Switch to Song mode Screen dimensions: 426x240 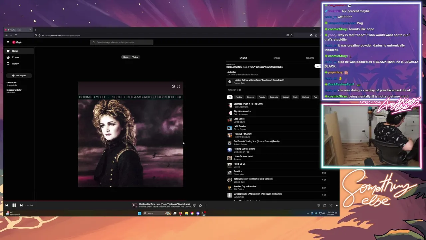click(126, 57)
